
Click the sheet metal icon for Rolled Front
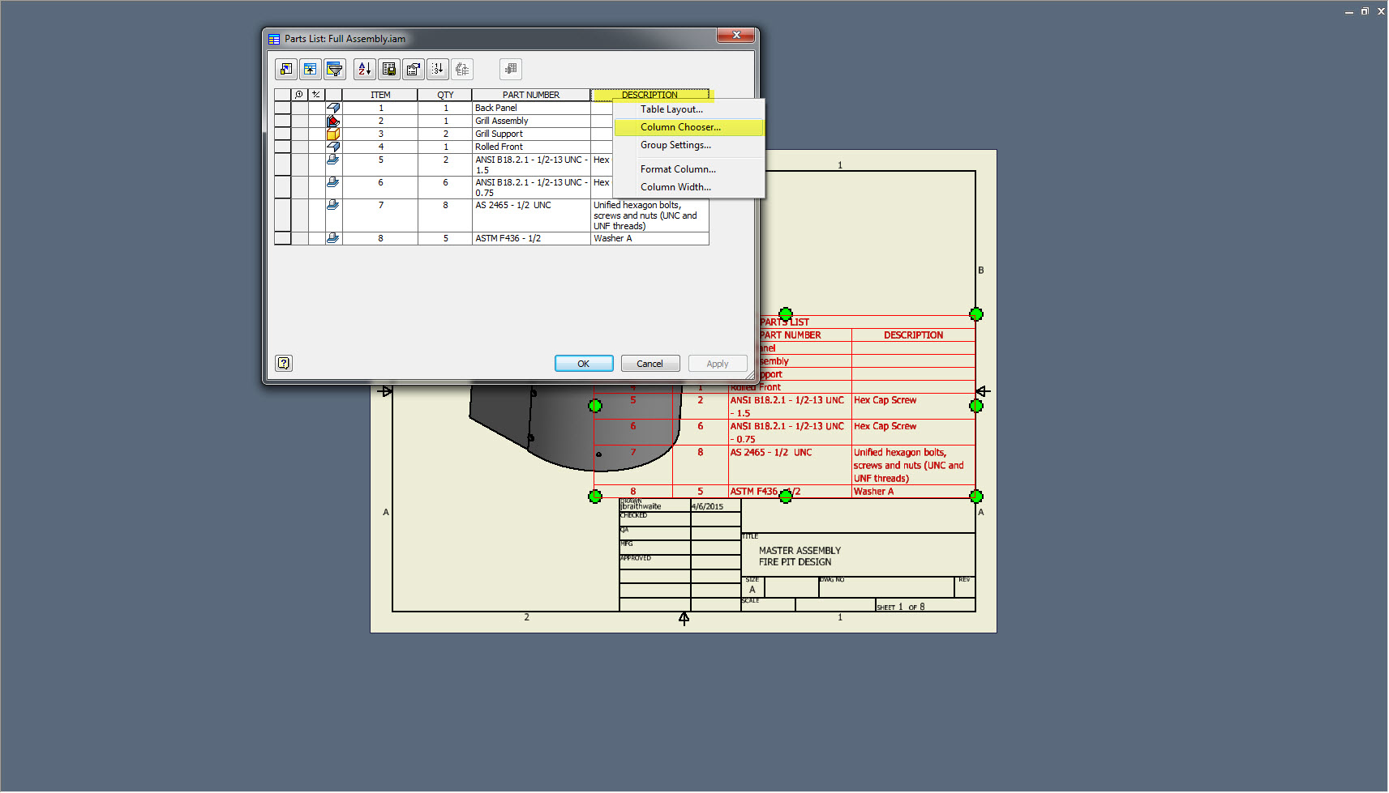tap(333, 147)
